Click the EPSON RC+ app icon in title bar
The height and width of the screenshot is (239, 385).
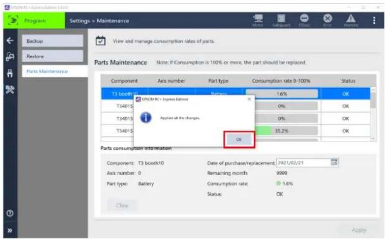(x=7, y=7)
